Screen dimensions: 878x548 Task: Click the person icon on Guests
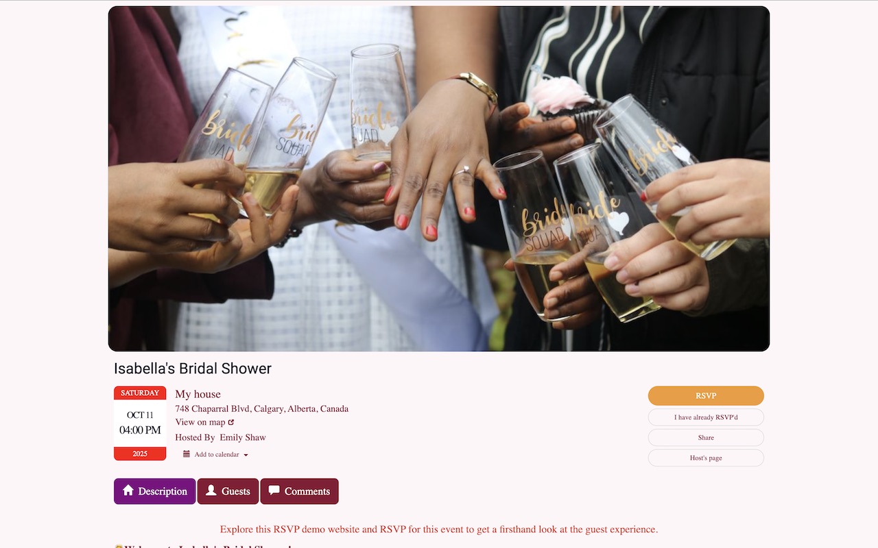(x=211, y=490)
